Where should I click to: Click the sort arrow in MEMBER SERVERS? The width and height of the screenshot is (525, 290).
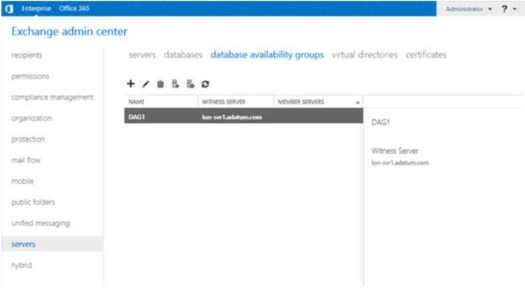(x=358, y=103)
